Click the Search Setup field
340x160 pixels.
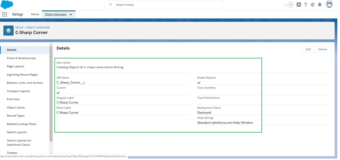coord(164,5)
